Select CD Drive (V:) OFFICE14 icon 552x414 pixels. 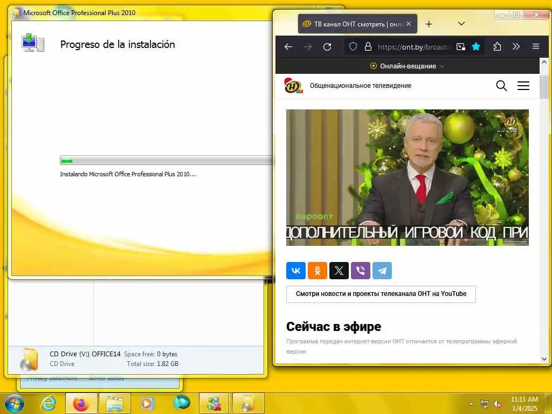click(x=30, y=359)
